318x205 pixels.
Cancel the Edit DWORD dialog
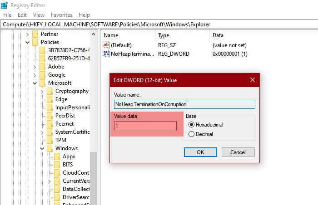click(x=238, y=152)
